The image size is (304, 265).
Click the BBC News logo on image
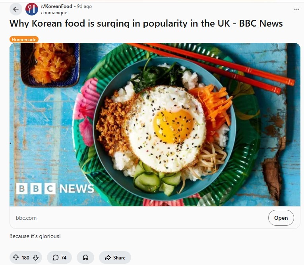[x=55, y=188]
